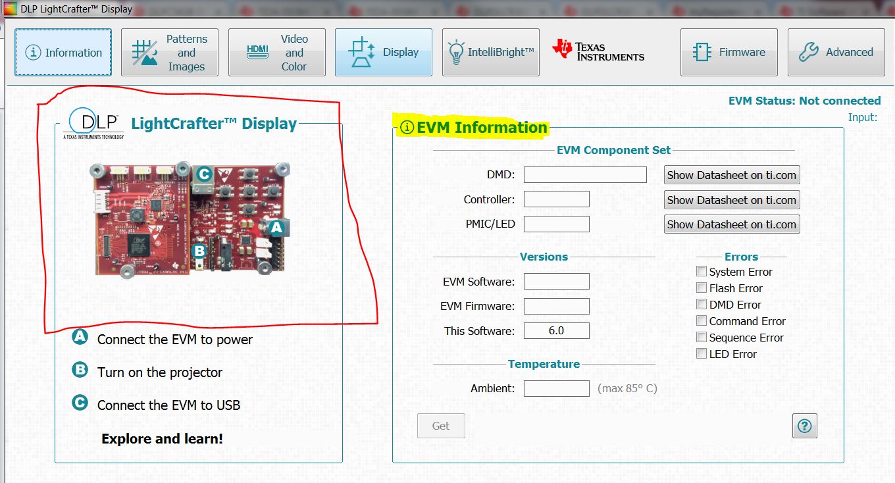This screenshot has width=895, height=483.
Task: Click the EVM Firmware version field
Action: [x=557, y=306]
